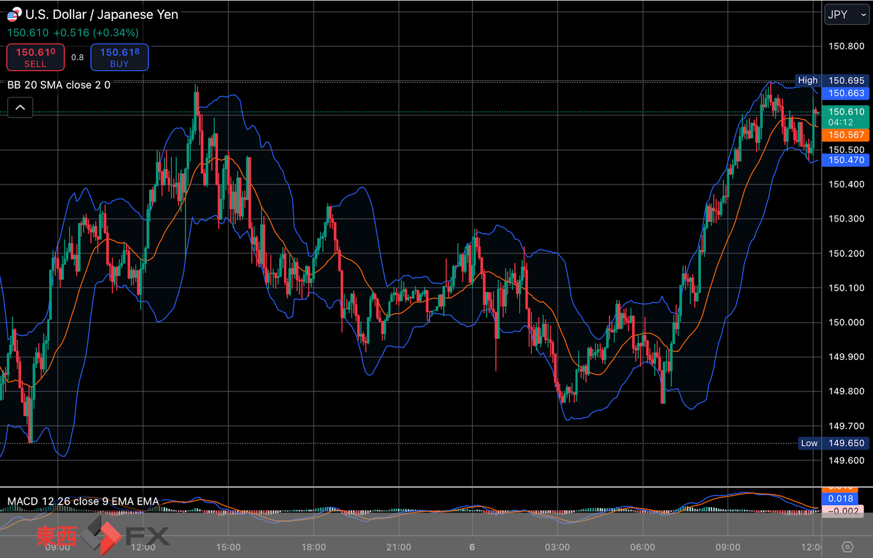
Task: Open chart settings gear icon
Action: pyautogui.click(x=847, y=547)
